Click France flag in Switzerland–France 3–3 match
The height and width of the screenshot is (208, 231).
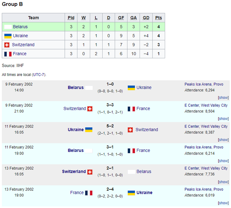click(x=131, y=109)
